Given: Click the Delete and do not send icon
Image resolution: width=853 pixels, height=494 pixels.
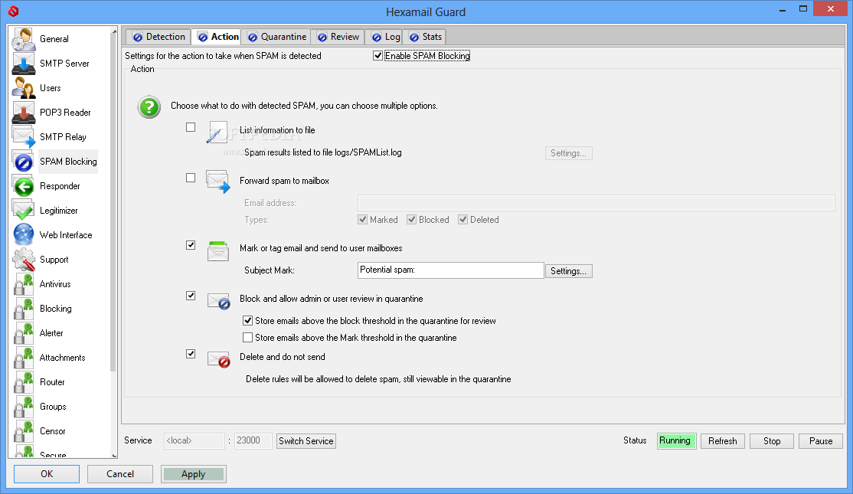Looking at the screenshot, I should click(219, 359).
